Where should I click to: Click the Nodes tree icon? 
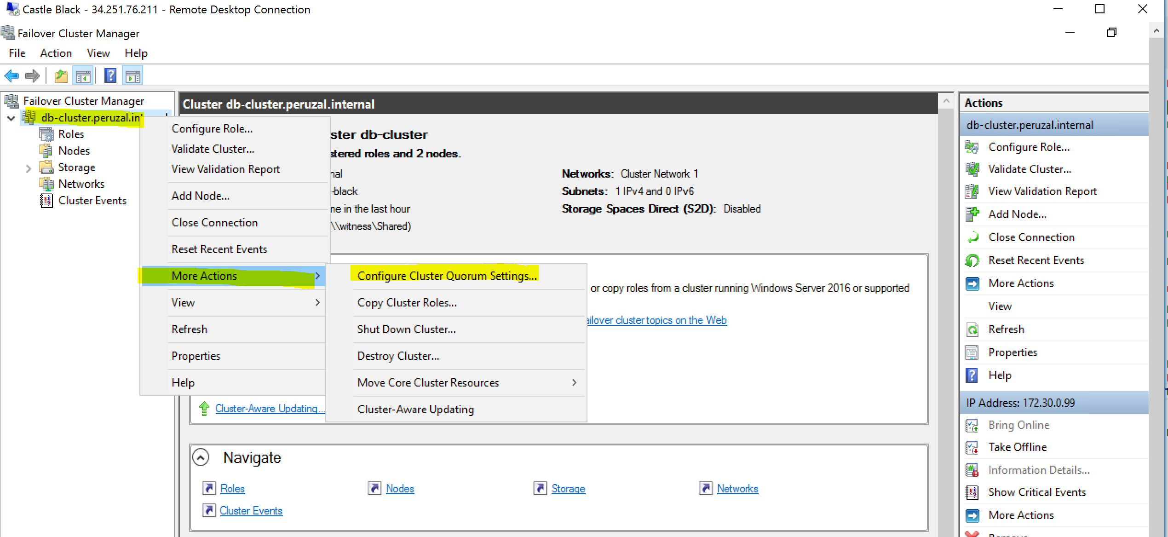[x=46, y=151]
